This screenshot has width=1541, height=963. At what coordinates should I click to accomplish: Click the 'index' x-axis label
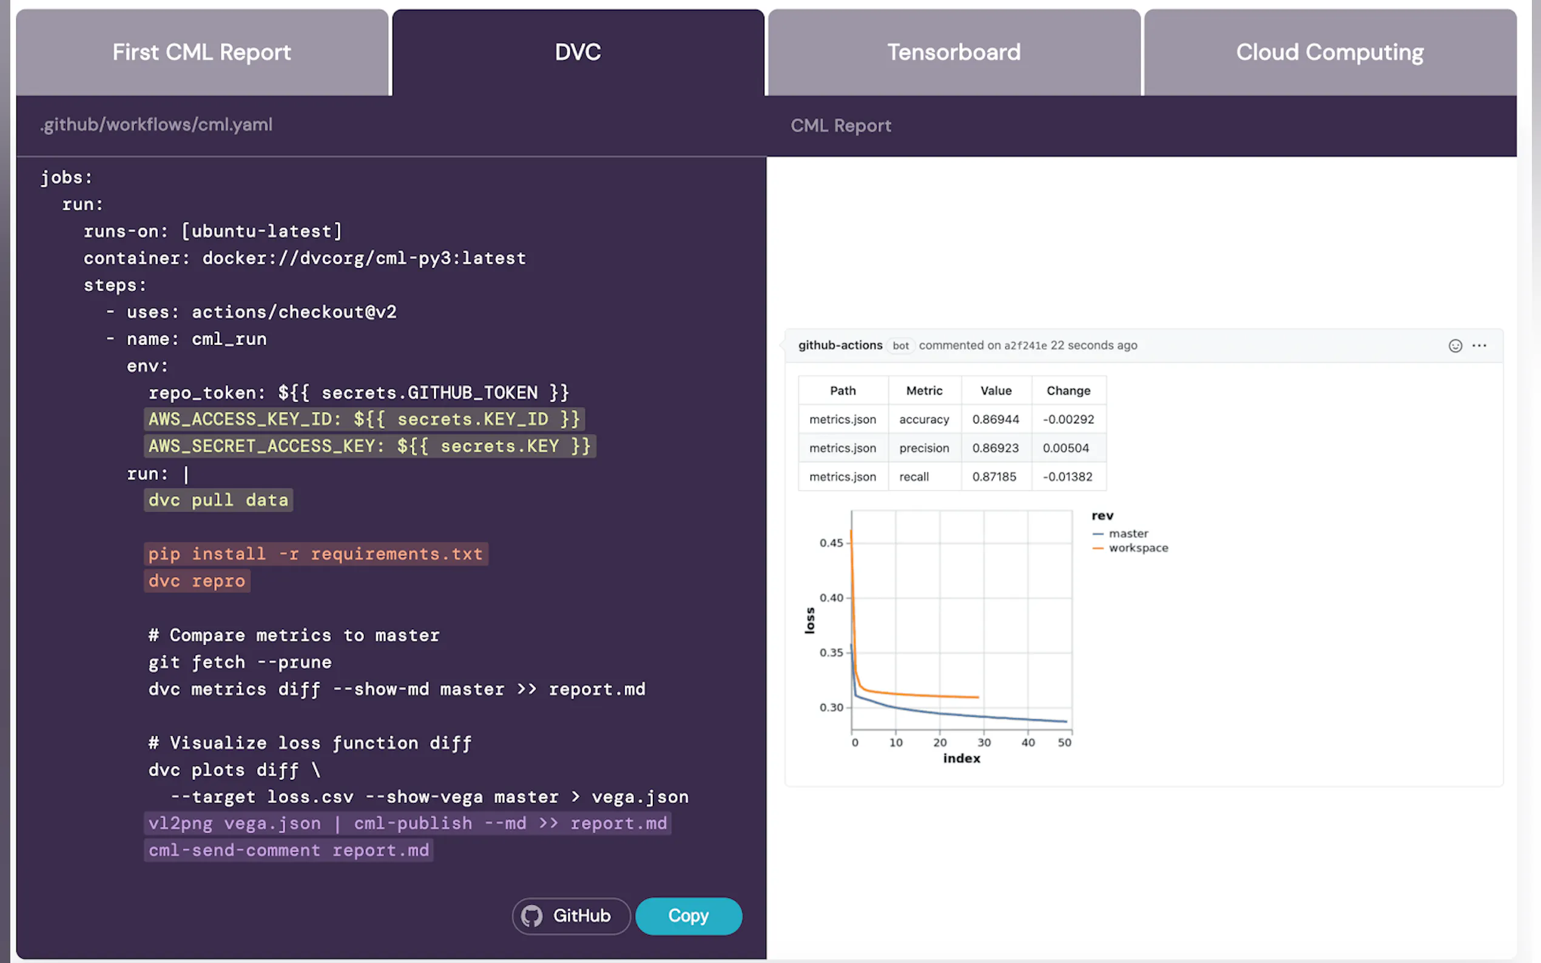(x=961, y=758)
